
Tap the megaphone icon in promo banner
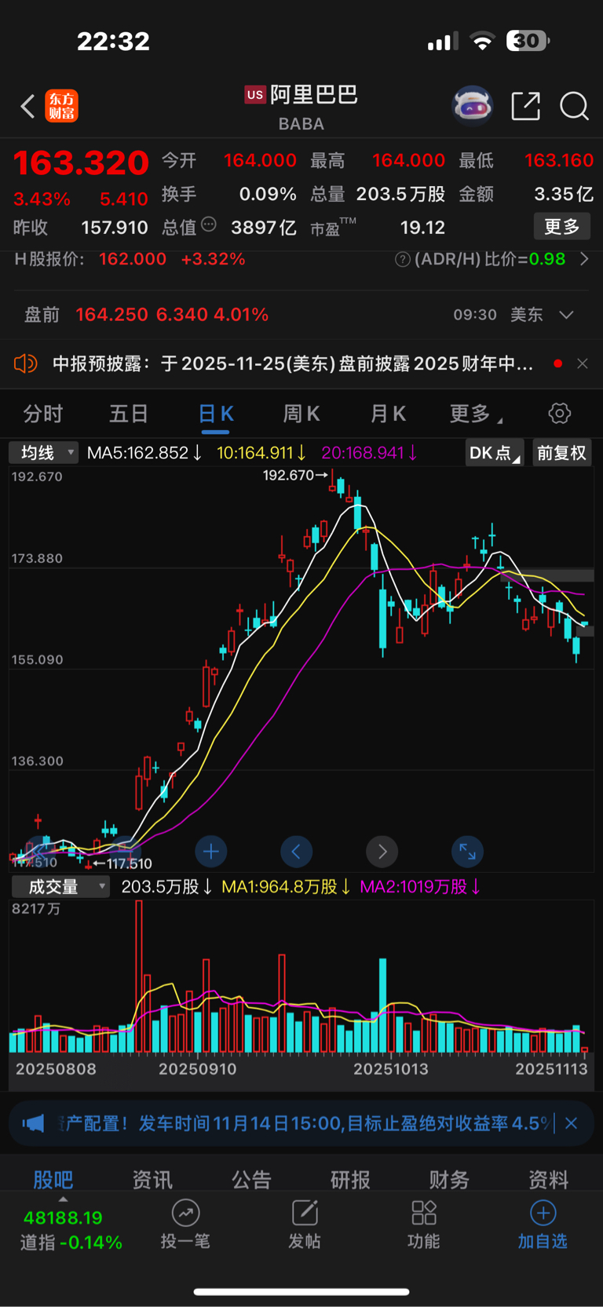[34, 1123]
